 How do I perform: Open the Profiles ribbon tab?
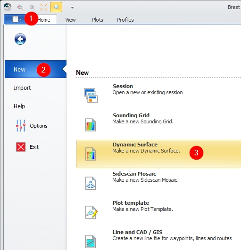point(125,20)
